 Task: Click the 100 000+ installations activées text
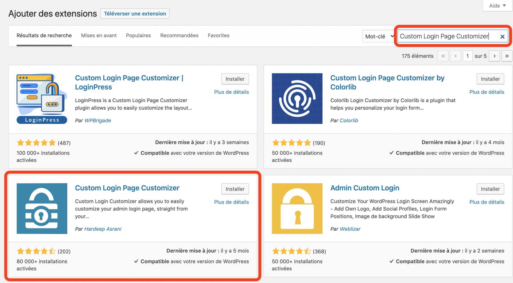coord(43,157)
